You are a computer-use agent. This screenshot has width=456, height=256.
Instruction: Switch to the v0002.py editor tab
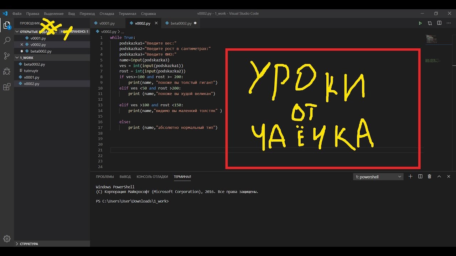tap(143, 23)
